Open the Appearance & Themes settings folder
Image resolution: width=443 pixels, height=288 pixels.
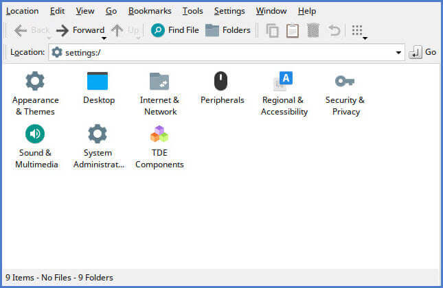tap(35, 93)
